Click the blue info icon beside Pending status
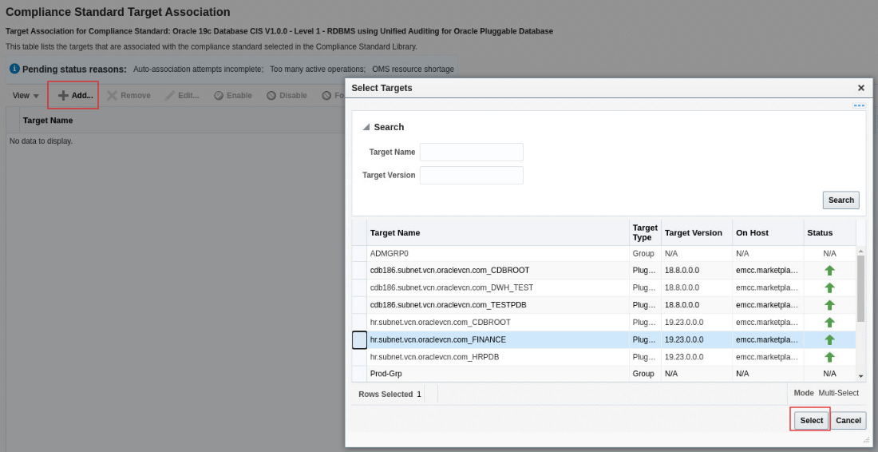878x452 pixels. click(14, 69)
